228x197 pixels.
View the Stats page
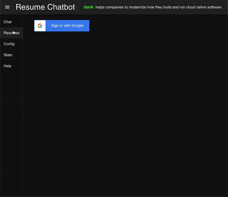[11, 55]
